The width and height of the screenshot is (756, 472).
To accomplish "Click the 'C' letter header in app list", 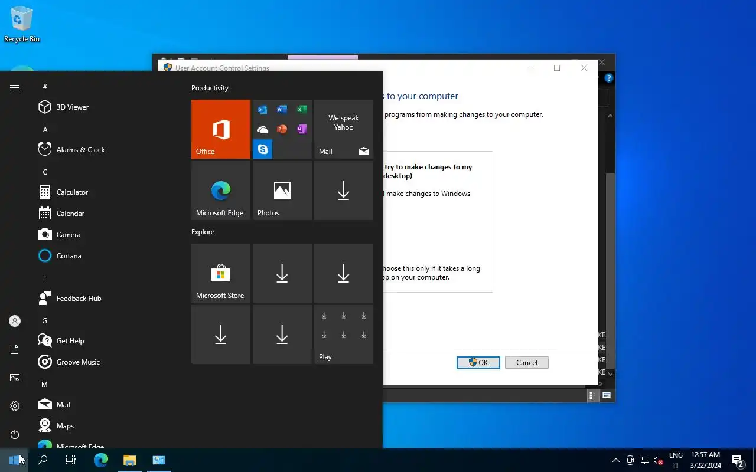I will point(45,172).
